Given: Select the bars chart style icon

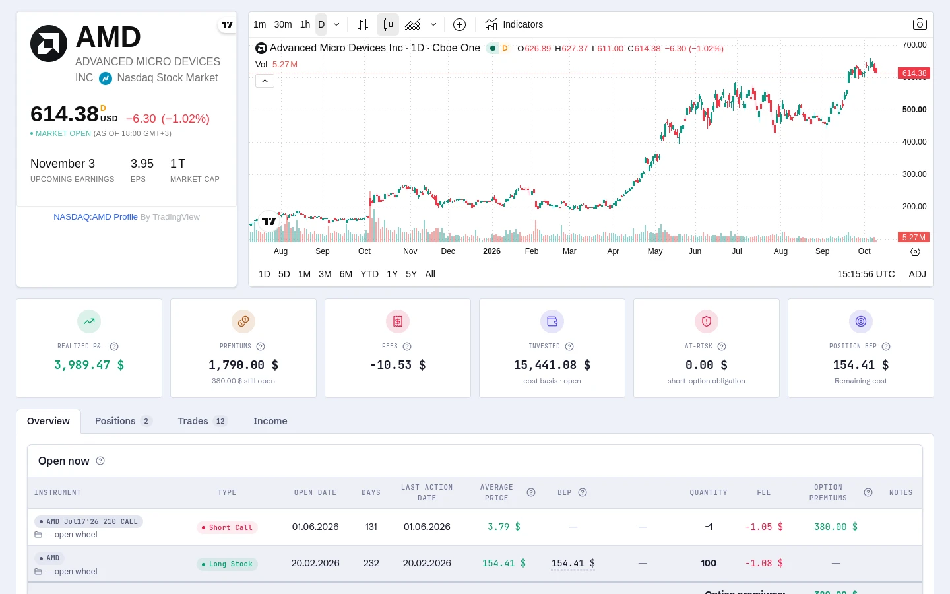Looking at the screenshot, I should [x=363, y=24].
